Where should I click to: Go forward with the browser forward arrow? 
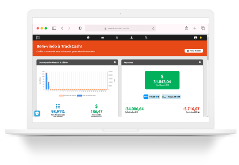[x=69, y=28]
